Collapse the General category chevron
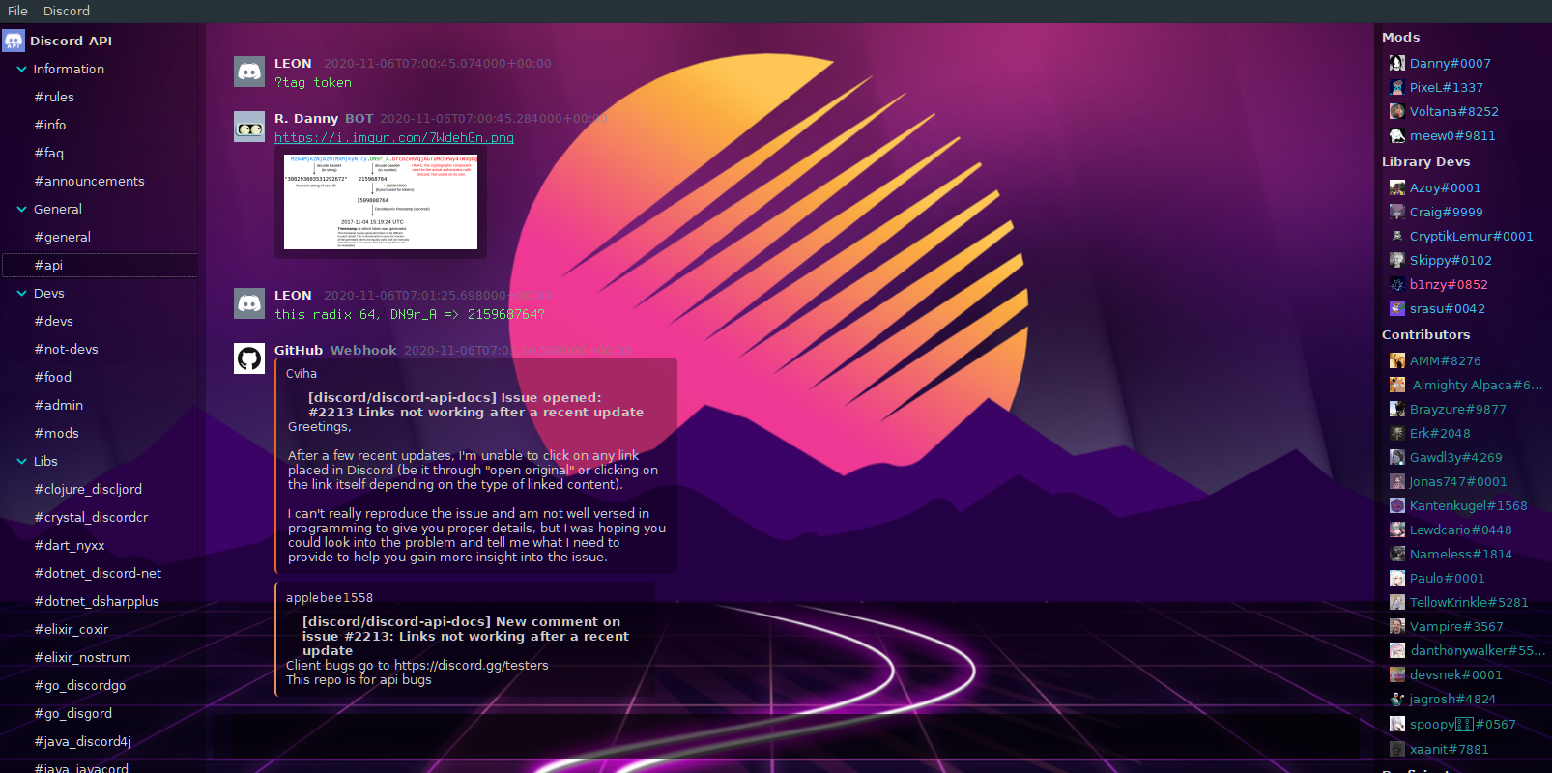Viewport: 1552px width, 773px height. click(21, 209)
